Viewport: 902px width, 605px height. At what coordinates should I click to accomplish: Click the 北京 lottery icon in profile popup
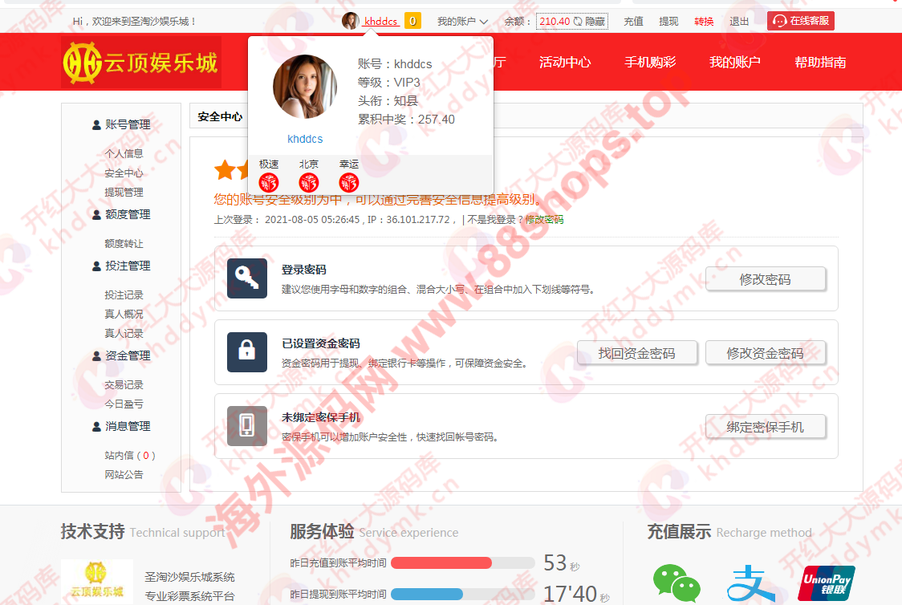(309, 182)
